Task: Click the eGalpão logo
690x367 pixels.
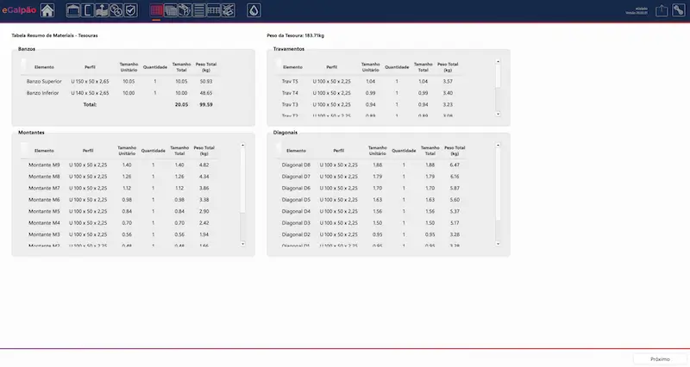Action: (x=18, y=10)
